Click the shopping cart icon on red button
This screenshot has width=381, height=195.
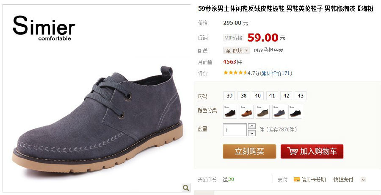(x=292, y=151)
